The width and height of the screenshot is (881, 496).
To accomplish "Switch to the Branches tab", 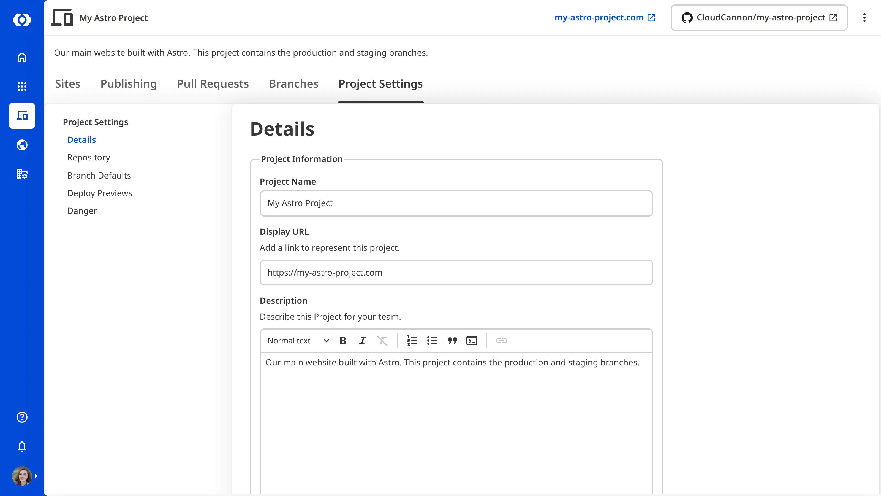I will (293, 84).
